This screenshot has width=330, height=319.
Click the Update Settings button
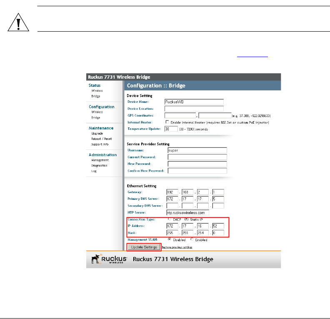pyautogui.click(x=144, y=247)
